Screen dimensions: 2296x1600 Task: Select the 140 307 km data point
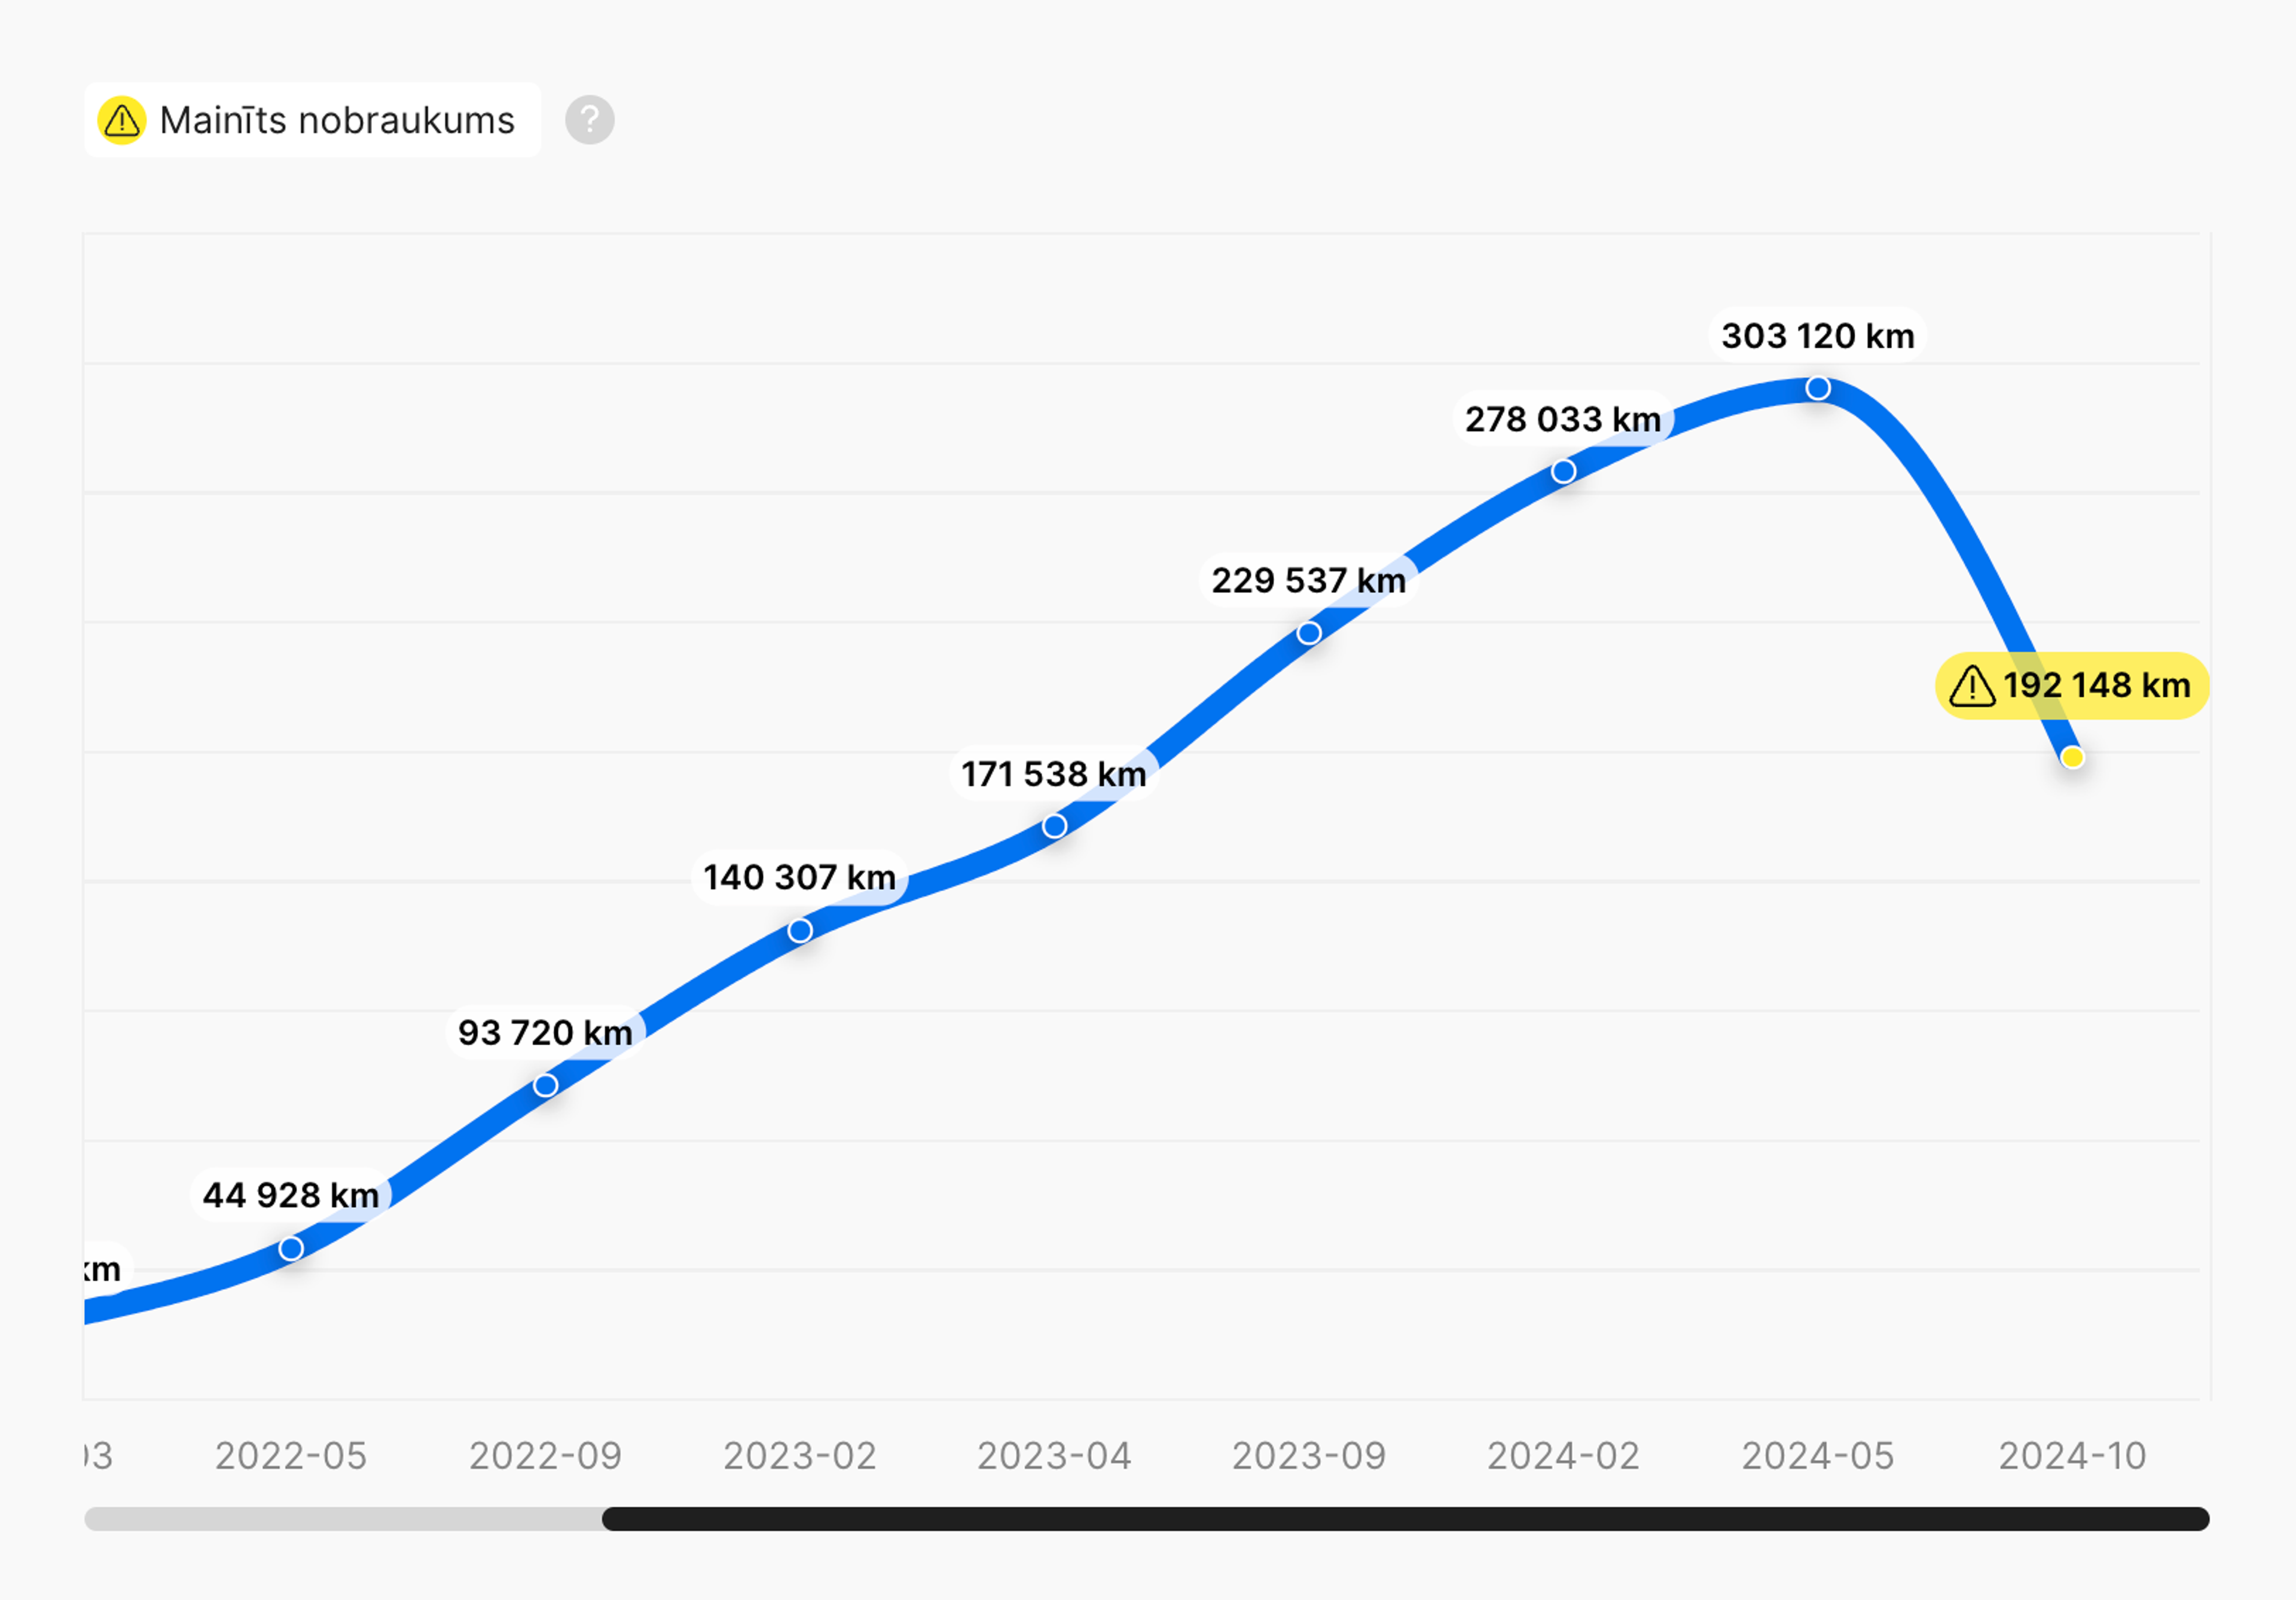click(x=800, y=931)
